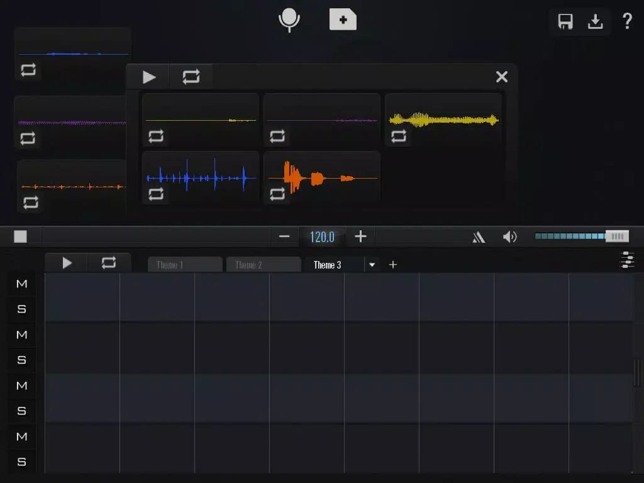Mute the fourth track with its M button
The height and width of the screenshot is (483, 644).
click(x=22, y=436)
